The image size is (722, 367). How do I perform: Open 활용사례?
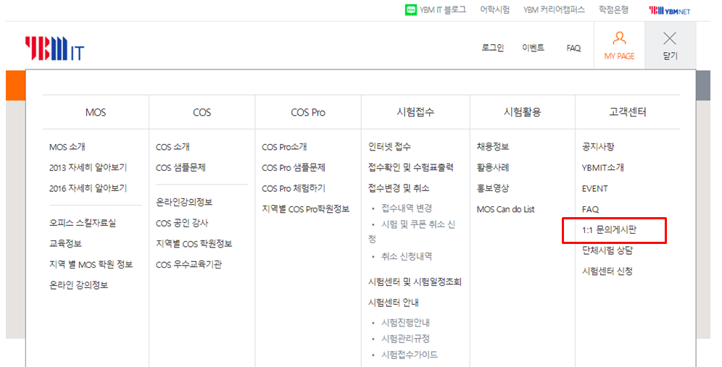[493, 167]
